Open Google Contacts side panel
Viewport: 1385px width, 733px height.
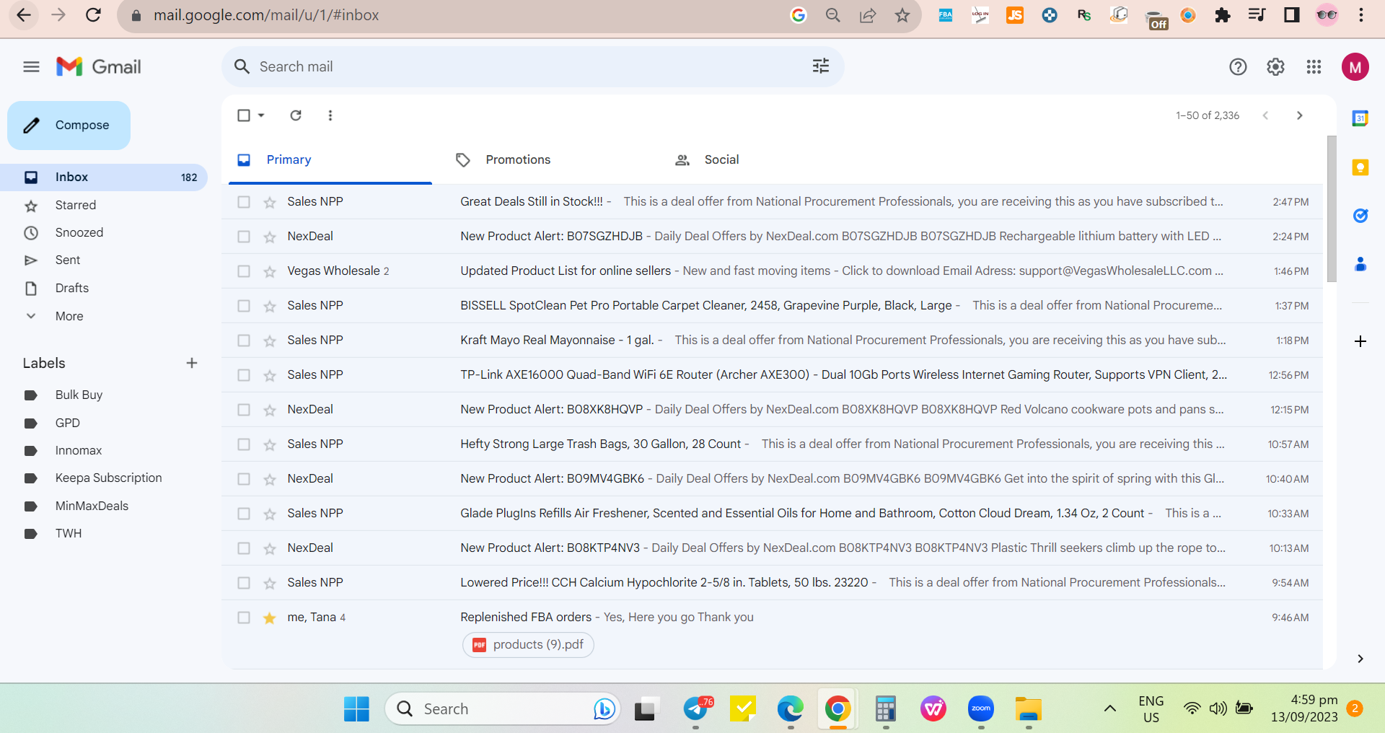click(x=1360, y=264)
